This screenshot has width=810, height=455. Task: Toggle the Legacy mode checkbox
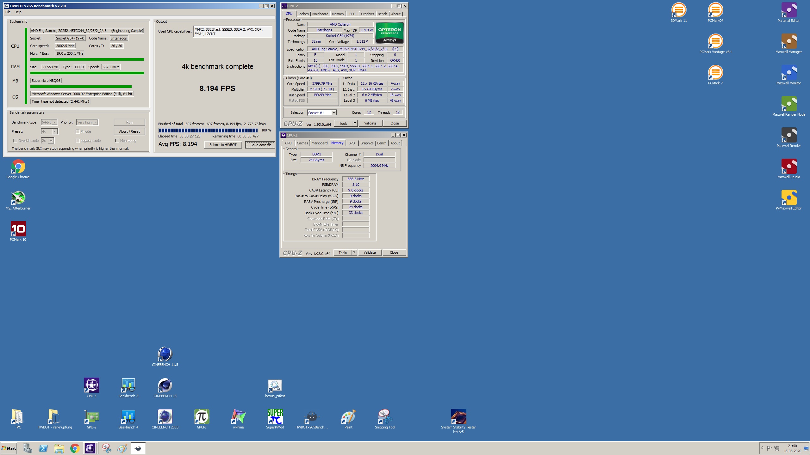click(x=78, y=141)
